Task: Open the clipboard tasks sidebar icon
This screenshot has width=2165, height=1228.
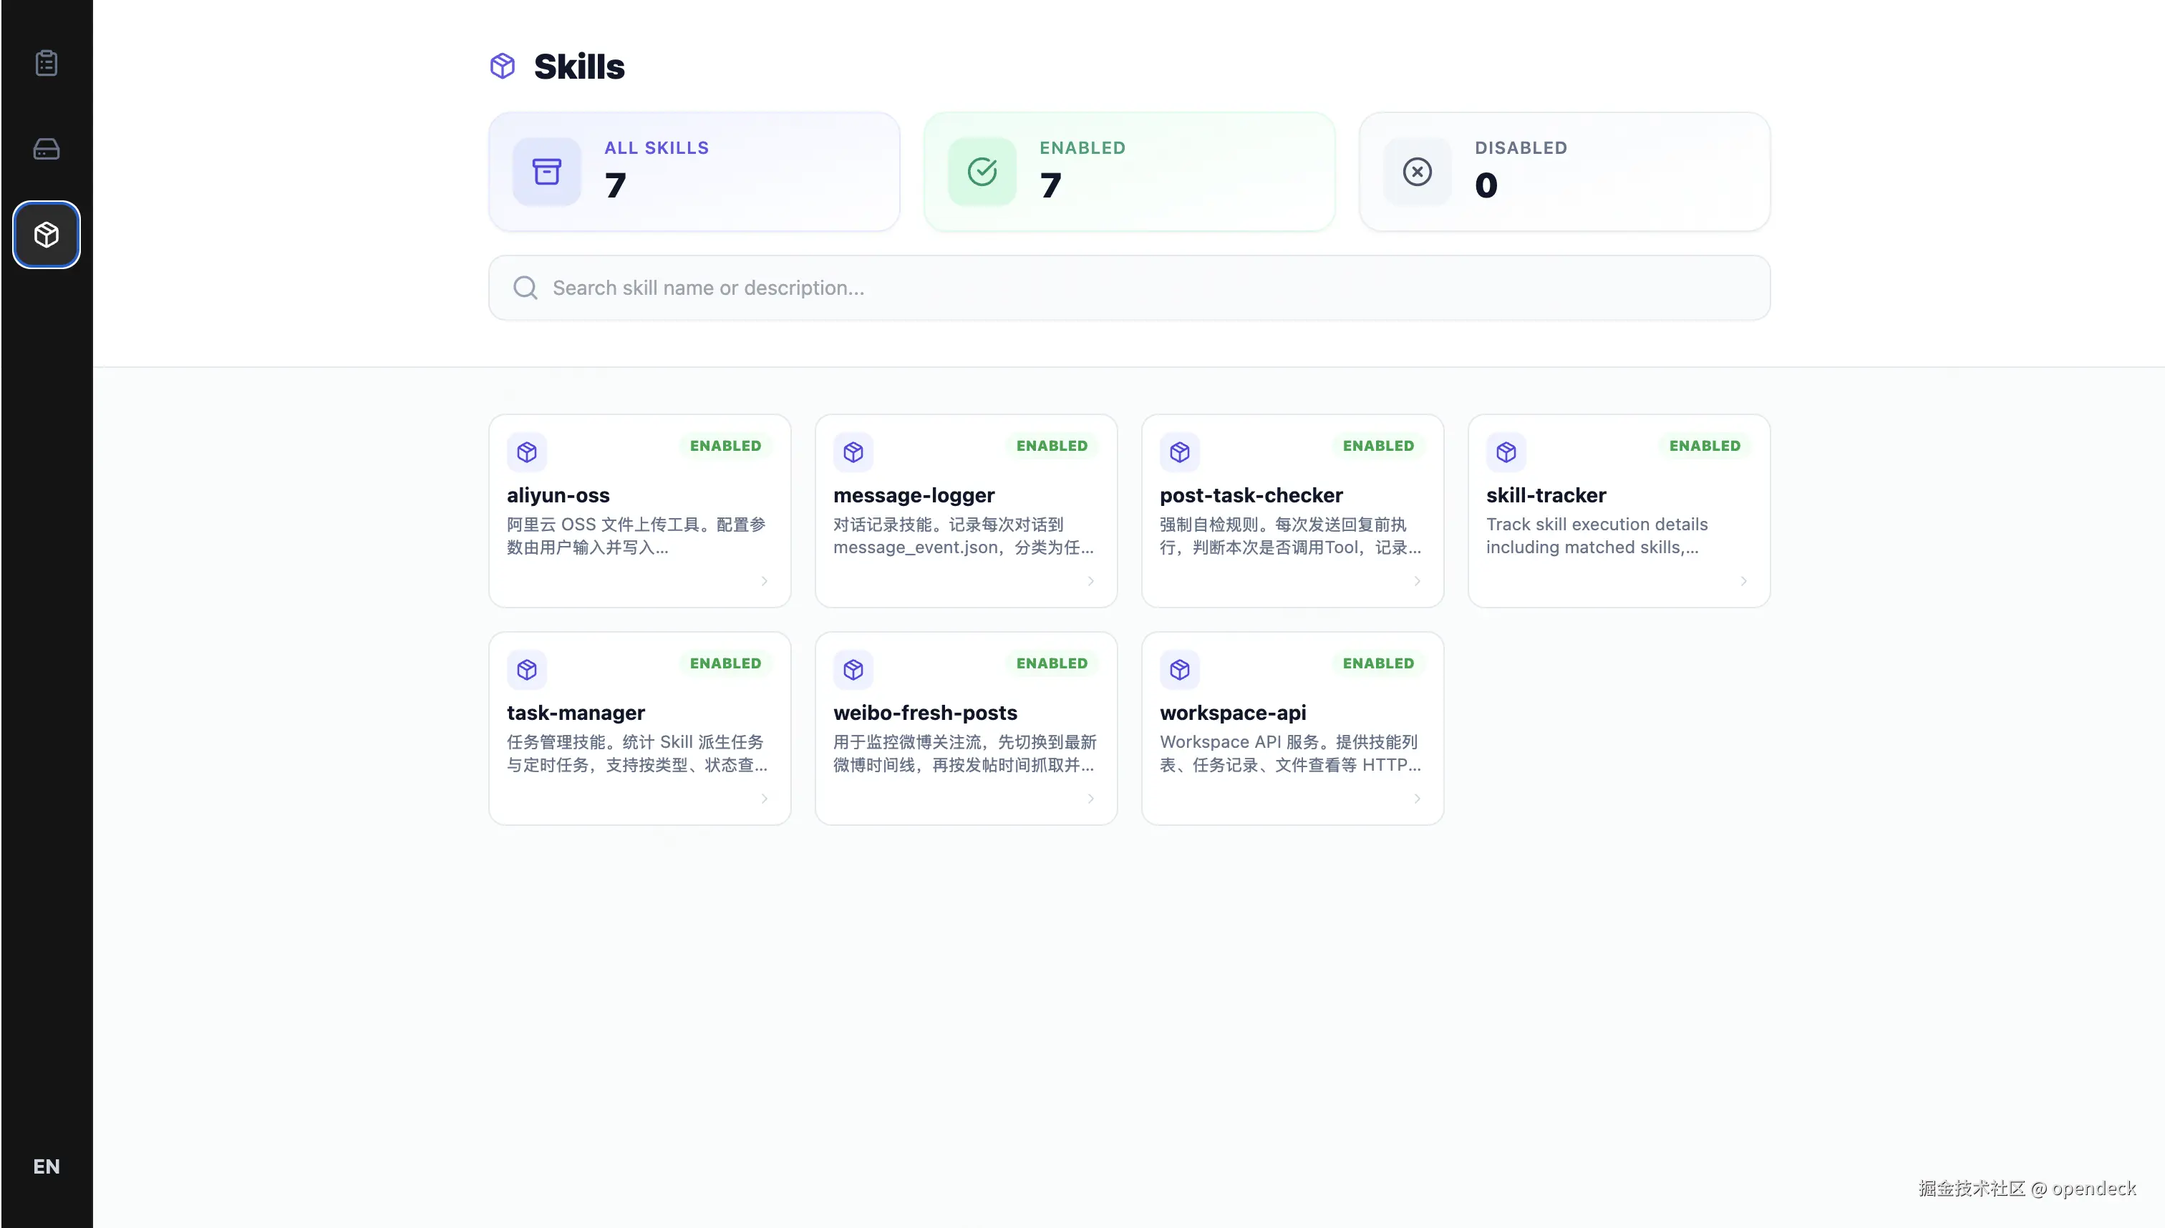Action: click(x=47, y=63)
